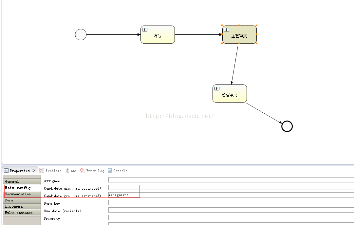Click the Console view icon

tap(110, 171)
